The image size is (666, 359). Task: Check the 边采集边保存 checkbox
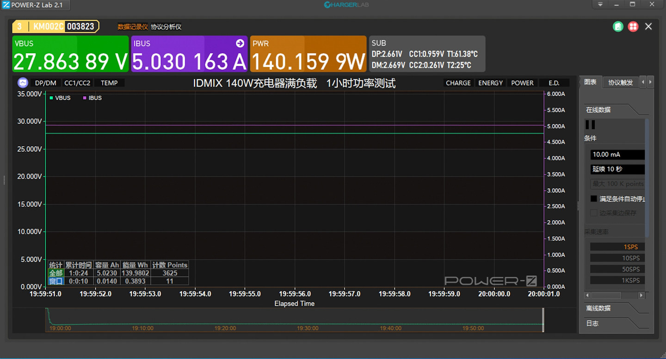click(594, 213)
